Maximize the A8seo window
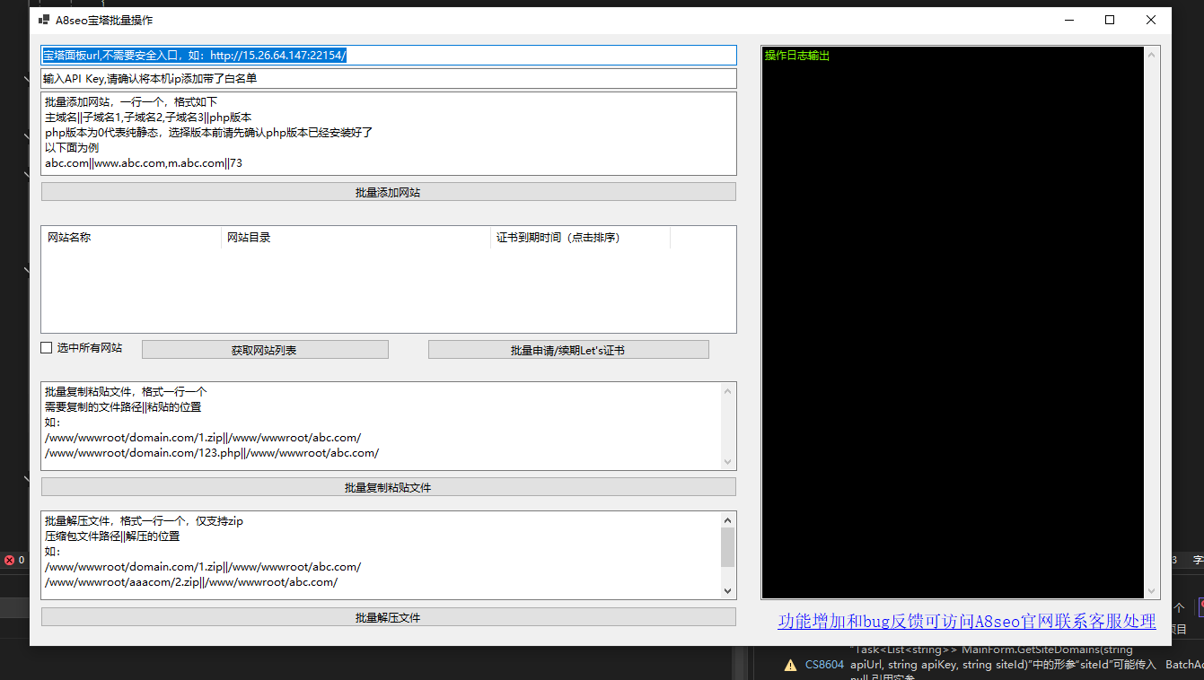The image size is (1204, 680). pos(1110,20)
